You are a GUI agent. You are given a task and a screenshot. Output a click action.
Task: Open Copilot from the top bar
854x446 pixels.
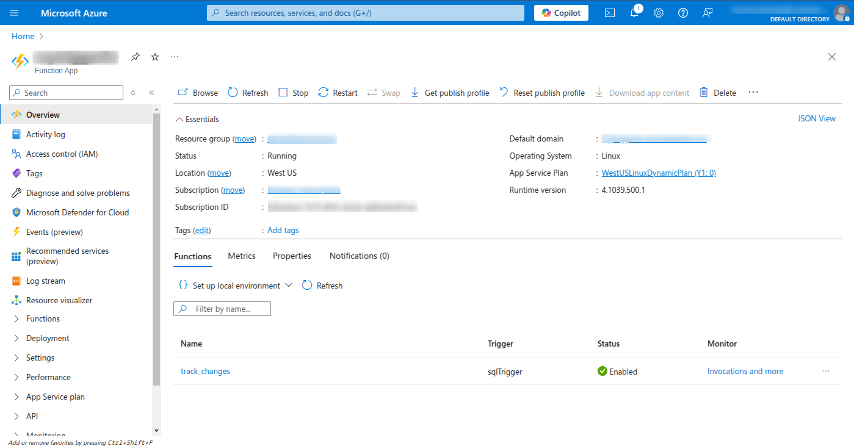tap(560, 12)
